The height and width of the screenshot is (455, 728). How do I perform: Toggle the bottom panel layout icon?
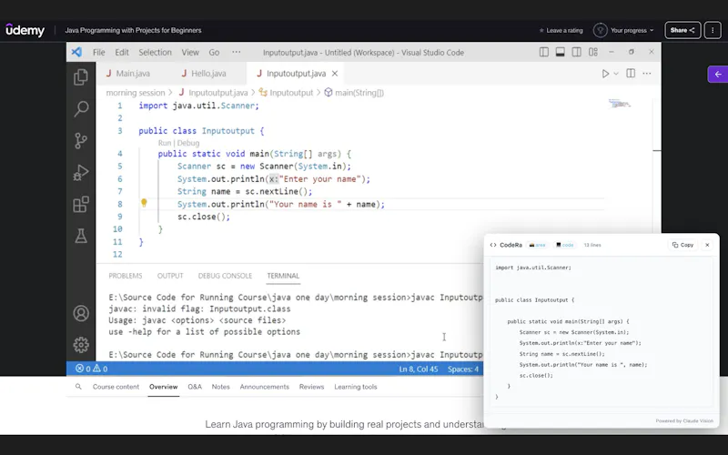(561, 52)
